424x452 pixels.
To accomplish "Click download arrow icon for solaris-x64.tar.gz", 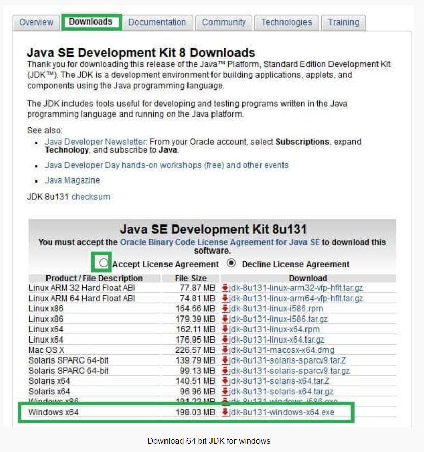I will coord(225,392).
